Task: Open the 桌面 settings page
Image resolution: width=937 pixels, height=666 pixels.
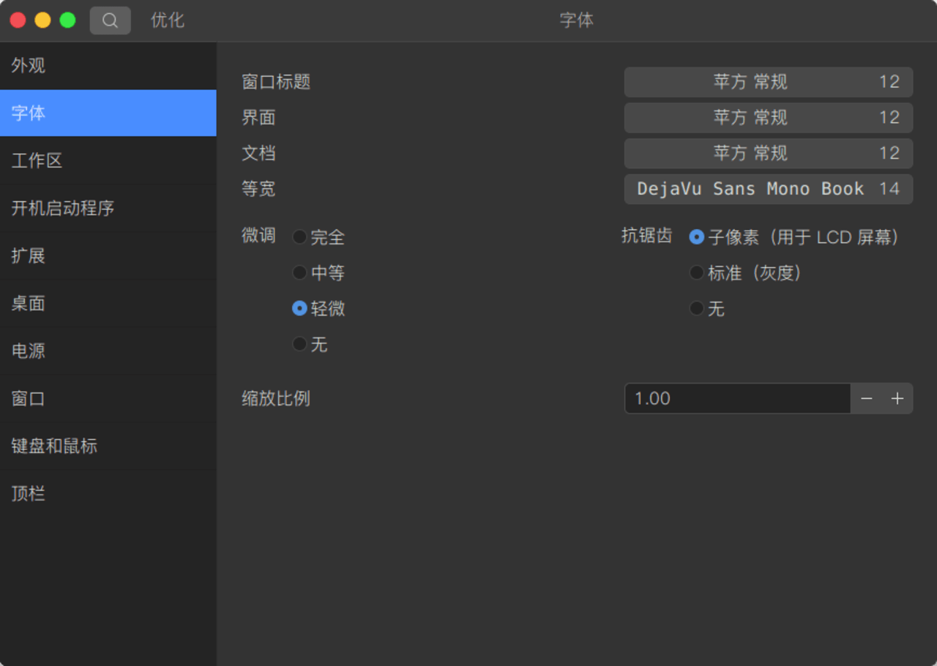Action: tap(108, 303)
